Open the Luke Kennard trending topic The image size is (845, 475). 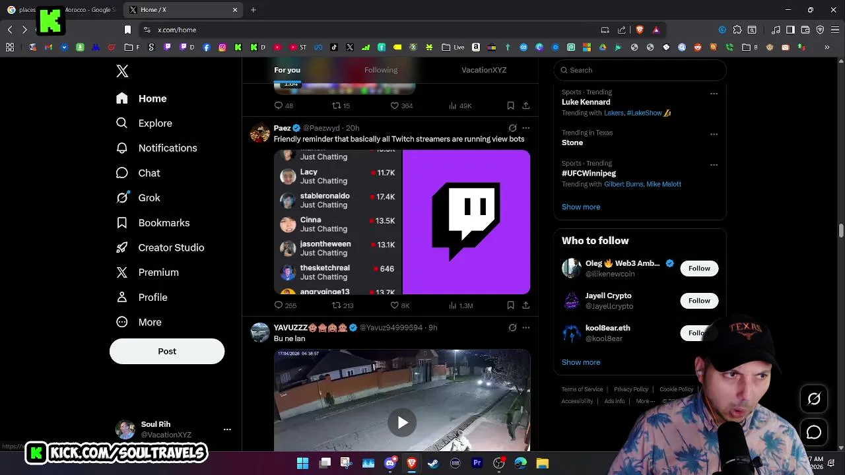[586, 102]
